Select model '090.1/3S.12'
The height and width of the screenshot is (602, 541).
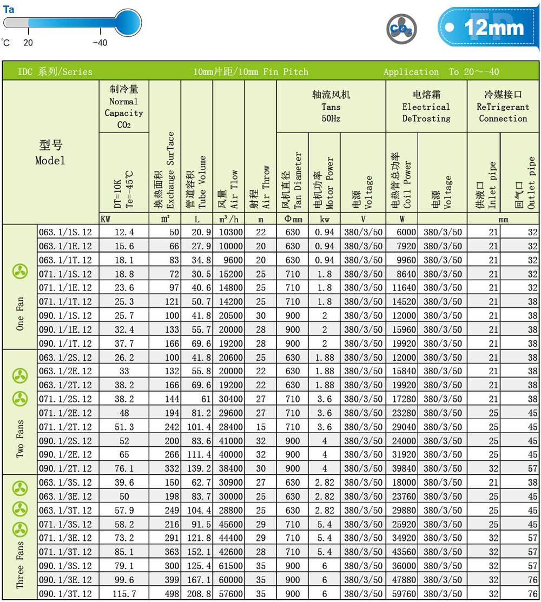65,566
